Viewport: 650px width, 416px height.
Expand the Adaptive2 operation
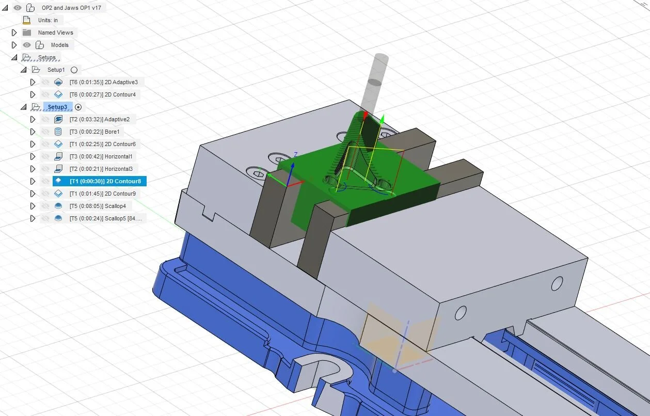(x=33, y=119)
